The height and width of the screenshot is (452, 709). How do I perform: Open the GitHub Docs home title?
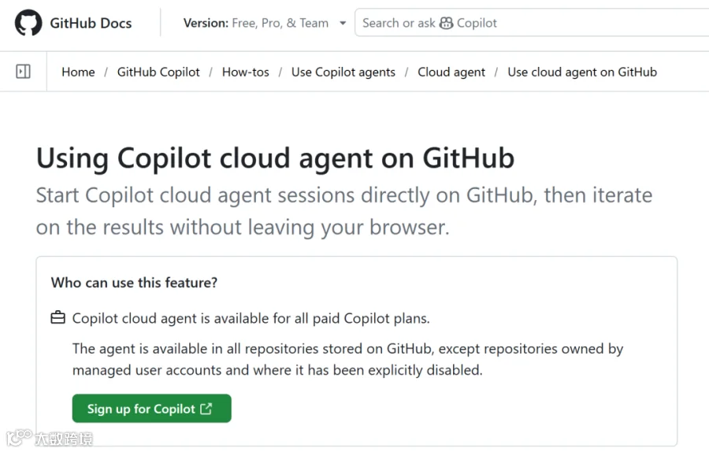tap(91, 23)
